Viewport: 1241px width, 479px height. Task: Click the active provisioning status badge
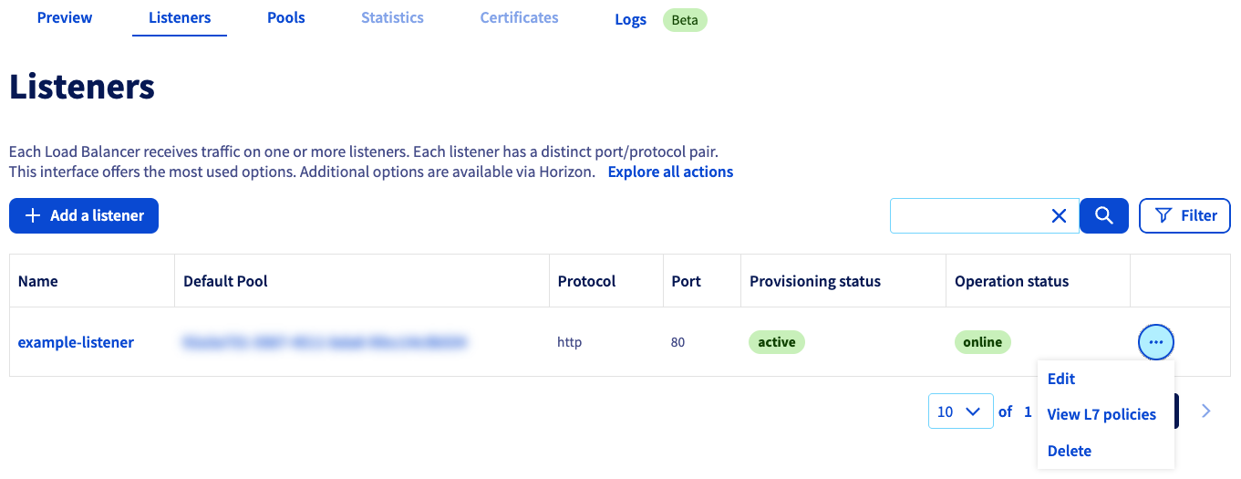[777, 342]
